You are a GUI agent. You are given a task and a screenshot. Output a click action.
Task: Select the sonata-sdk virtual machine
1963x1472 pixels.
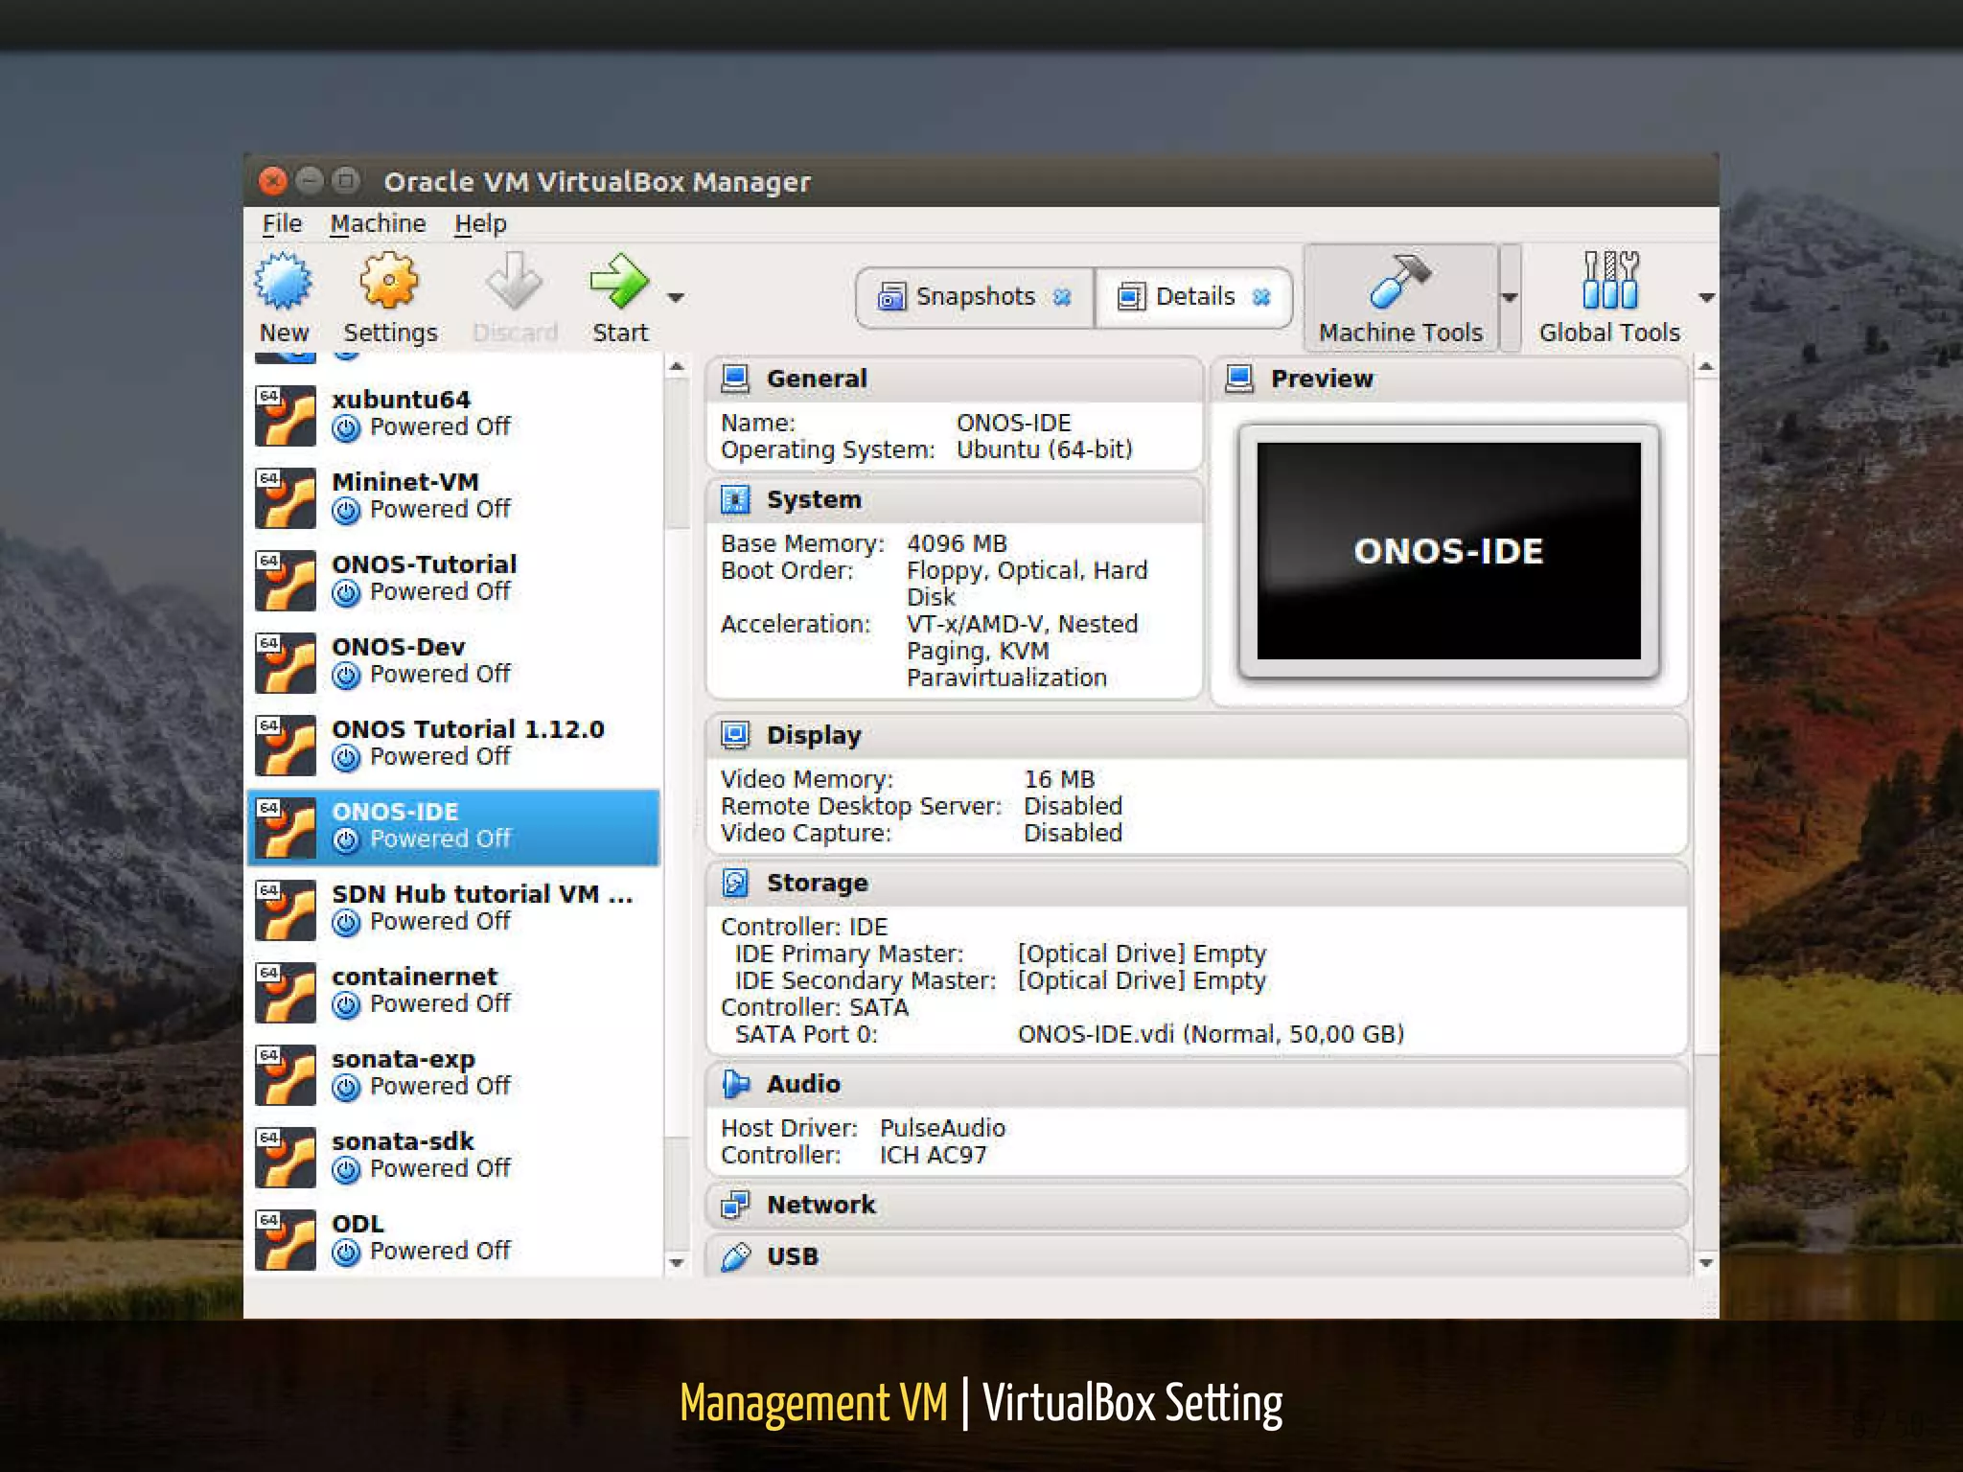coord(454,1156)
